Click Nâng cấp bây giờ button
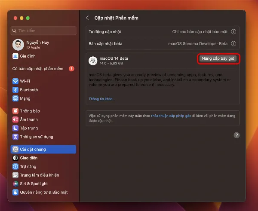This screenshot has height=211, width=258. coord(218,58)
